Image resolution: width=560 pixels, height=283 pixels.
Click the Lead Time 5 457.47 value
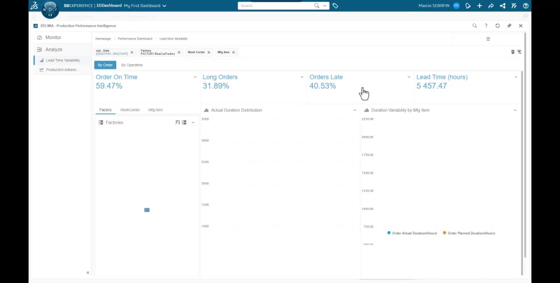[x=432, y=86]
